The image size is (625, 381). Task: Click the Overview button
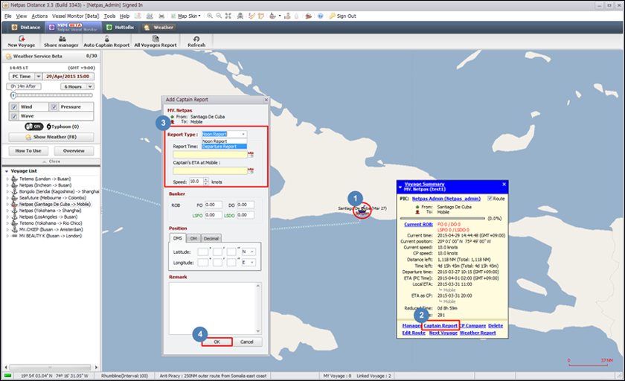74,150
